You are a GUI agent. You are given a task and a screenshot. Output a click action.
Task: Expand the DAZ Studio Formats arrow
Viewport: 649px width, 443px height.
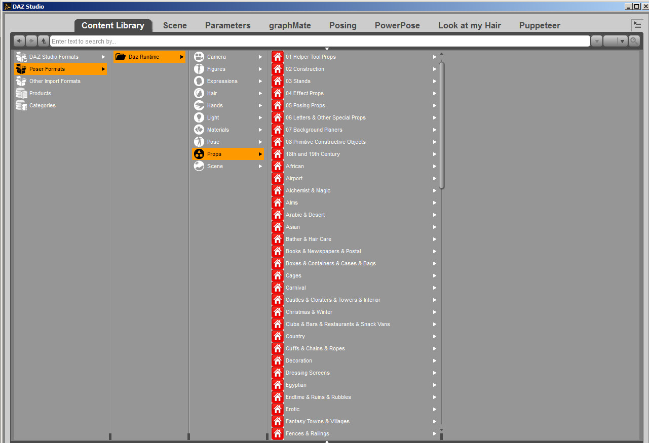103,57
